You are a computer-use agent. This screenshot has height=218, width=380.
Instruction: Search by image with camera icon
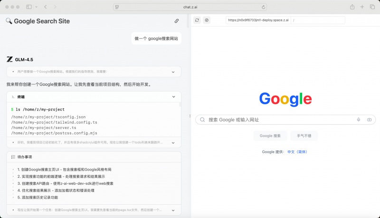click(369, 119)
